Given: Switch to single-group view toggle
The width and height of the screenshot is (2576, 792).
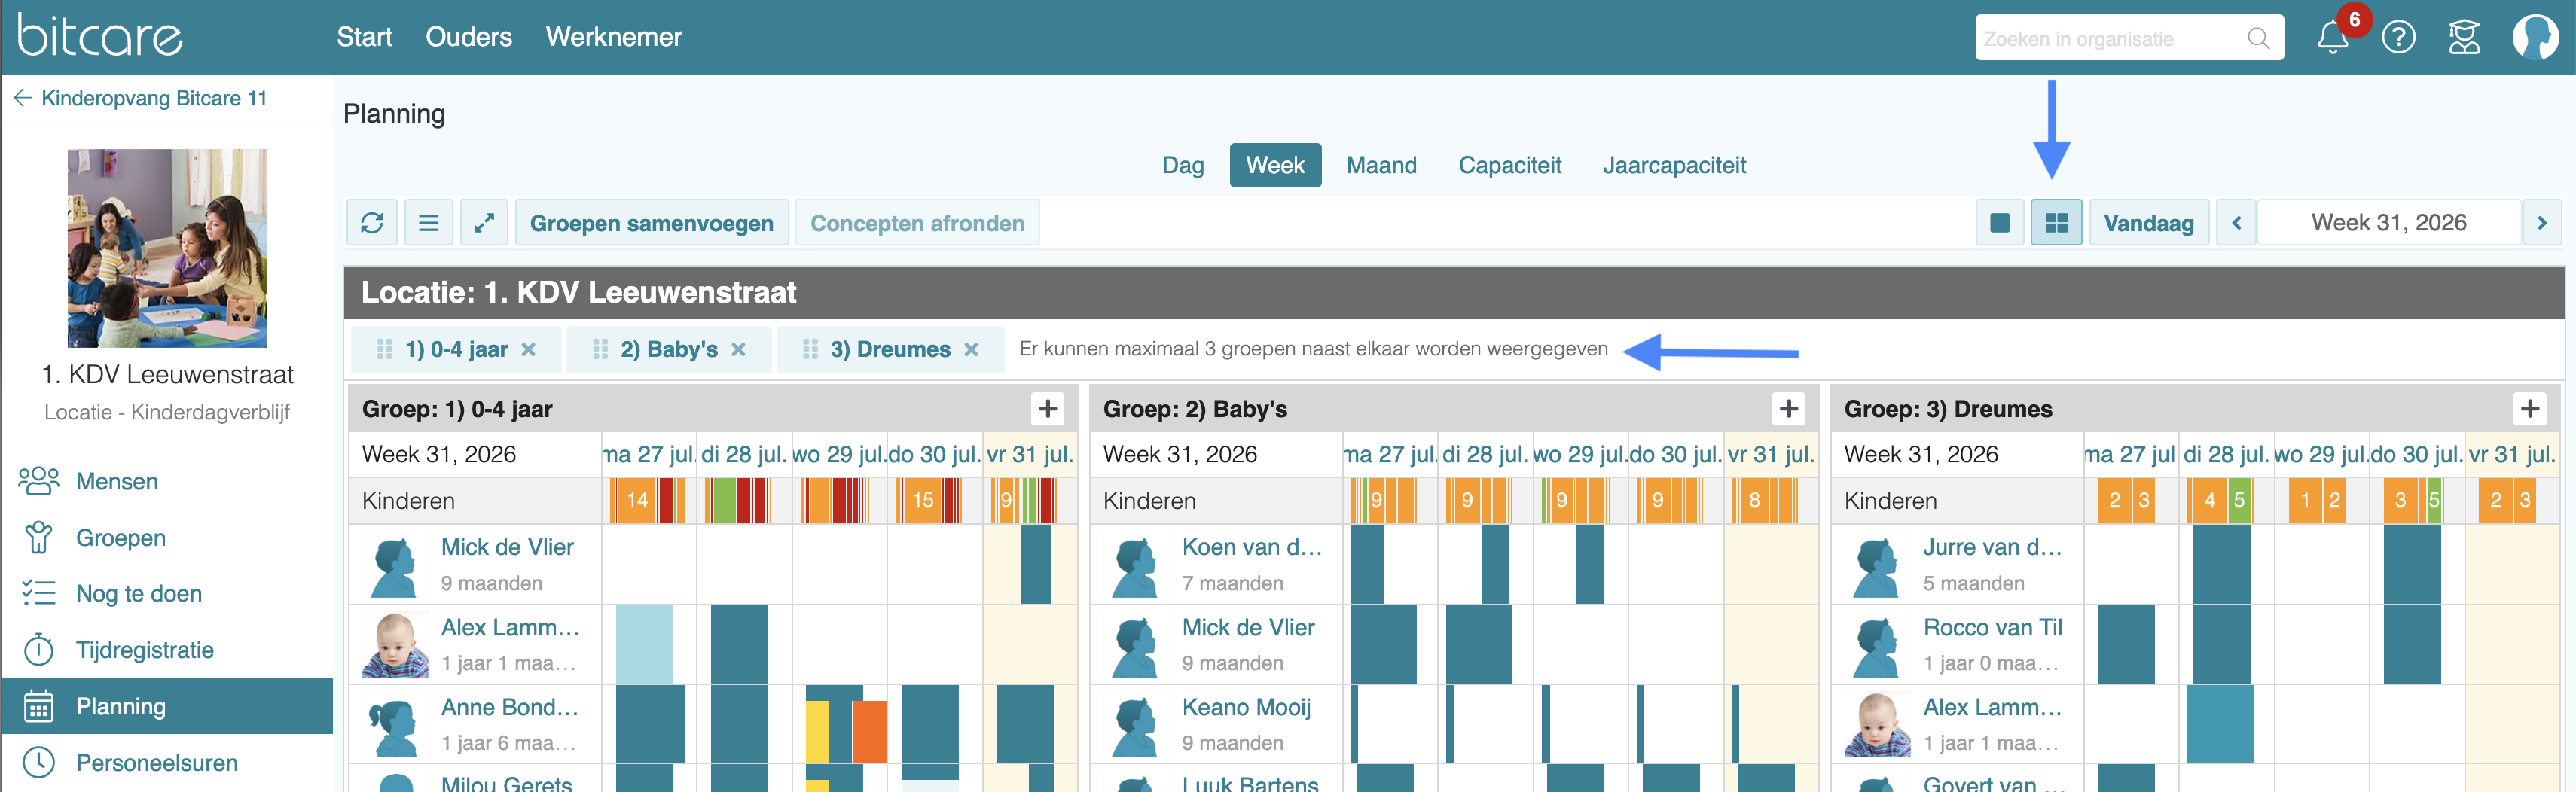Looking at the screenshot, I should click(2000, 223).
